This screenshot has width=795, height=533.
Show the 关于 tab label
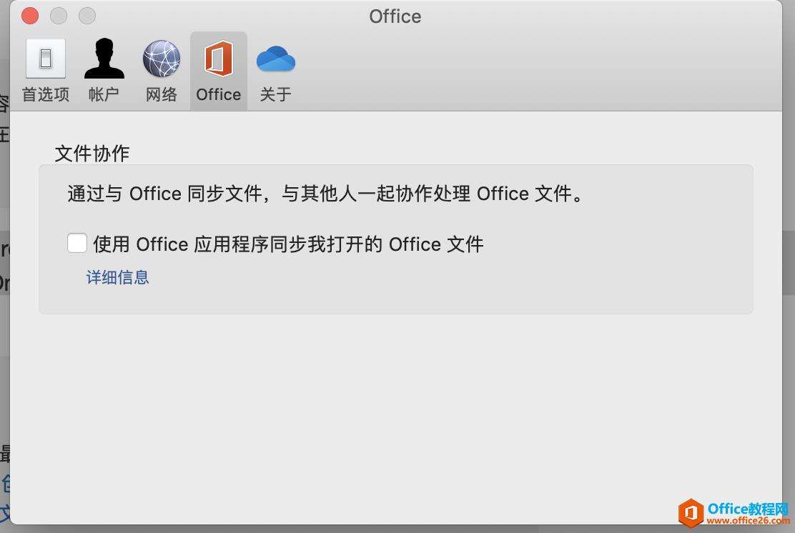pos(276,94)
